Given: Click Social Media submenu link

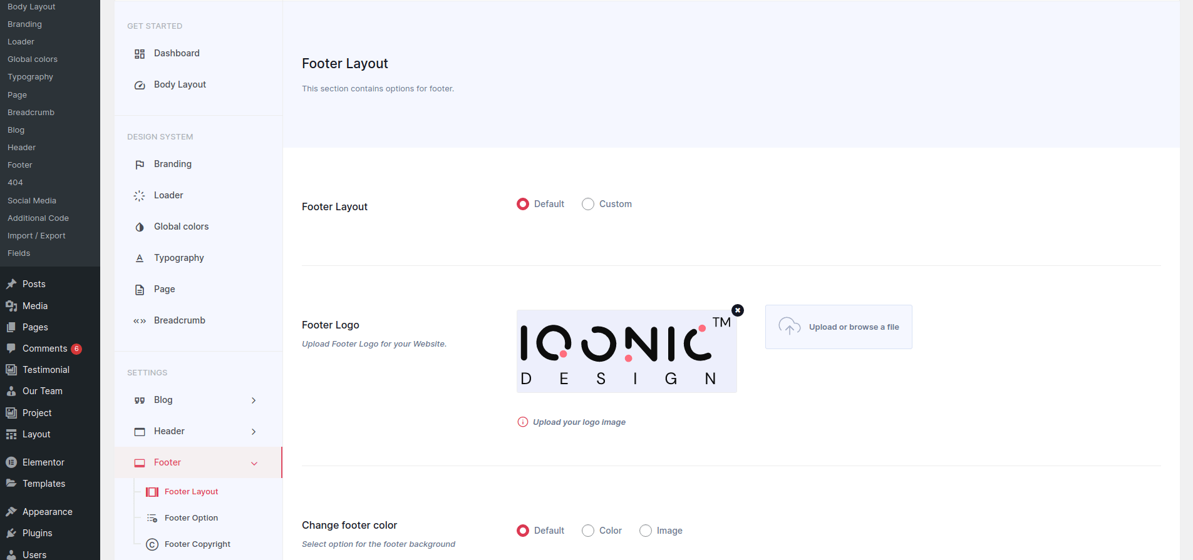Looking at the screenshot, I should pyautogui.click(x=32, y=201).
